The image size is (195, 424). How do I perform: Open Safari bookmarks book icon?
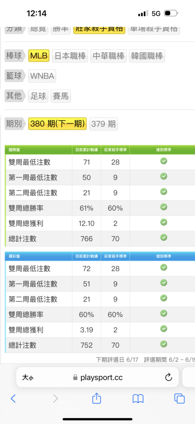pos(138,399)
